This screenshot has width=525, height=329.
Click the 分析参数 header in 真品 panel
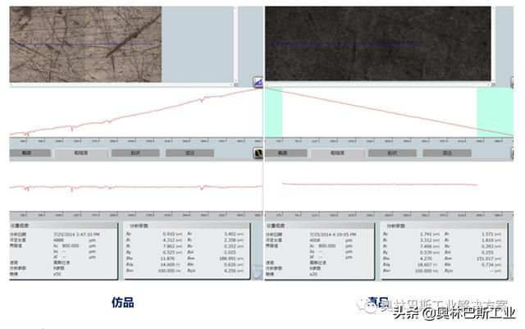pyautogui.click(x=395, y=226)
